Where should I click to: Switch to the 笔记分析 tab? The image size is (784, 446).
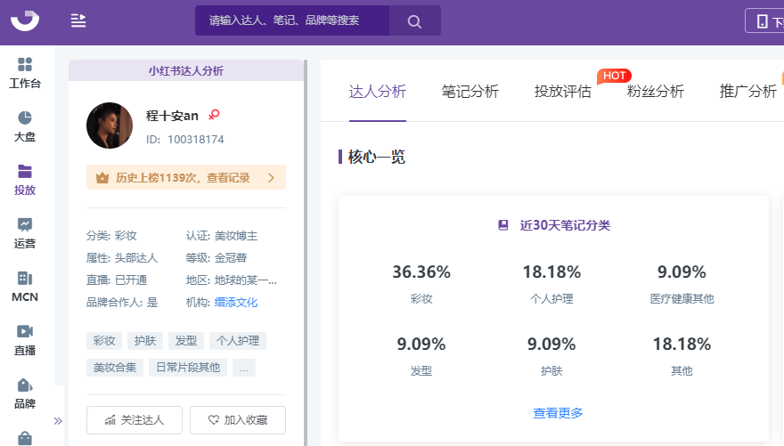point(470,92)
